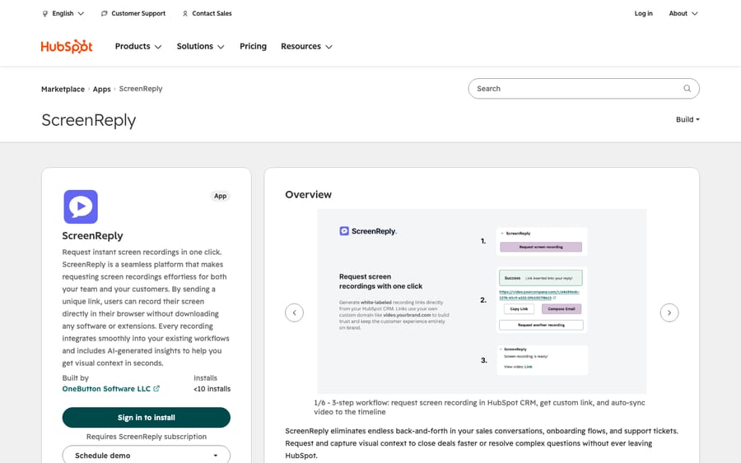Show previous overview slide
Screen dimensions: 741x463
[x=295, y=313]
